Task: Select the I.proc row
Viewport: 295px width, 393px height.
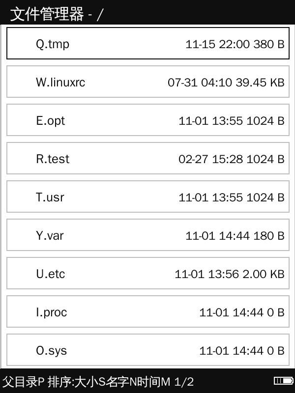Action: 147,312
